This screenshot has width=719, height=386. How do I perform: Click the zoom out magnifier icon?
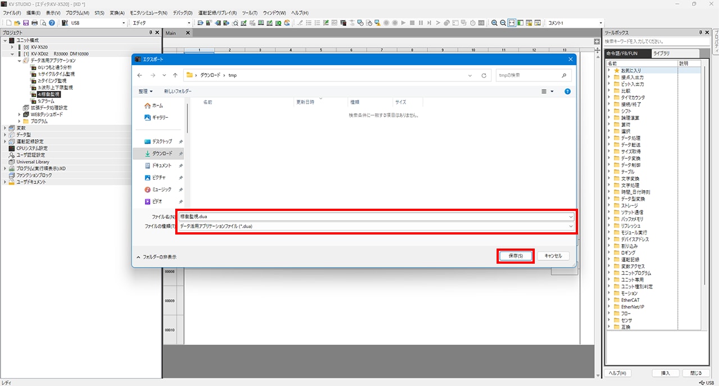pyautogui.click(x=503, y=23)
